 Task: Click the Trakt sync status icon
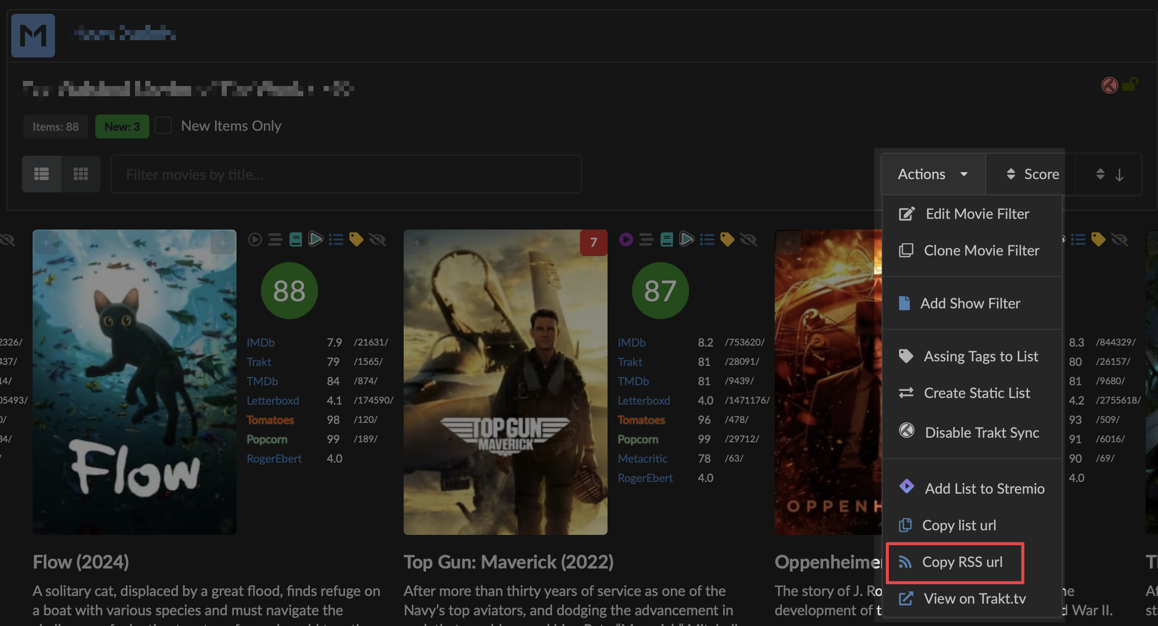[1110, 85]
